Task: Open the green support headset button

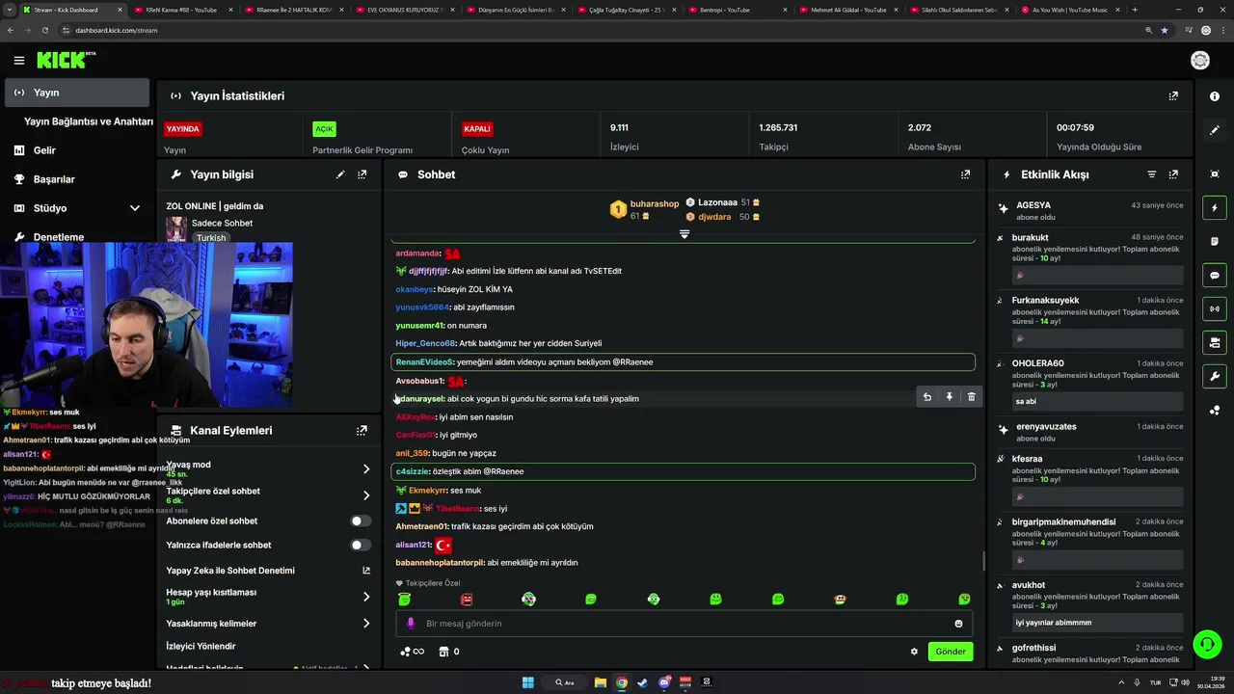Action: 1206,644
